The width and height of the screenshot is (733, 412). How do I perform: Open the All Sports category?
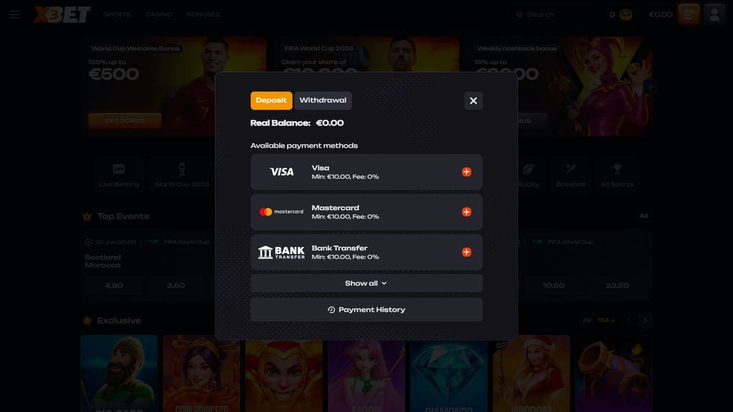pos(617,175)
